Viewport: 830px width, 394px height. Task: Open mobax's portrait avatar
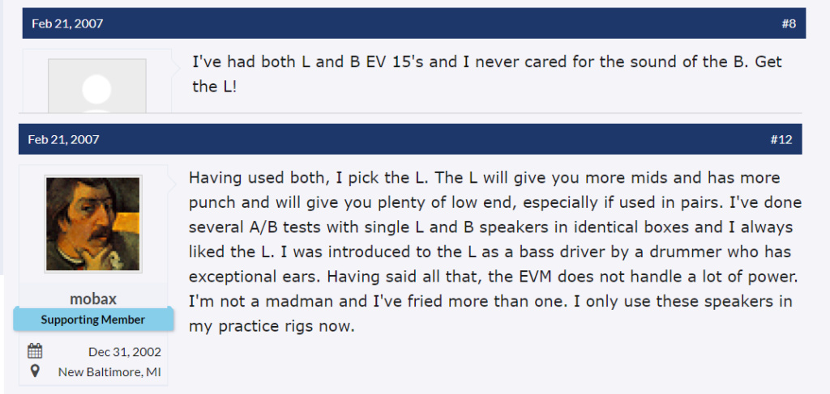(93, 224)
